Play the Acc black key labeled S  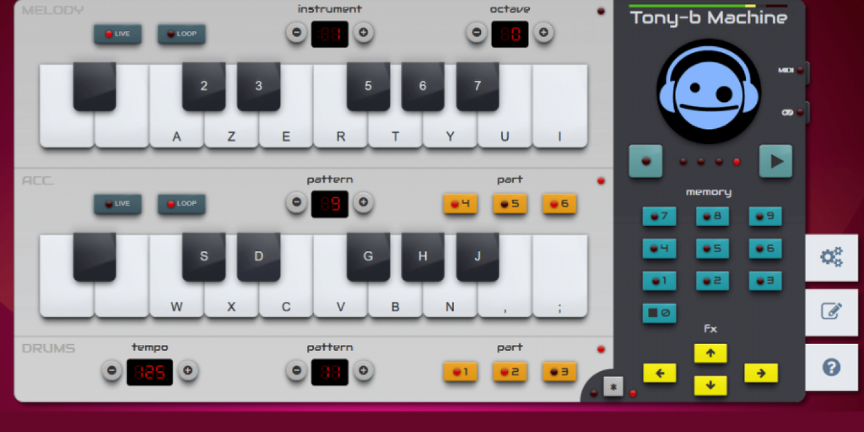[x=204, y=256]
